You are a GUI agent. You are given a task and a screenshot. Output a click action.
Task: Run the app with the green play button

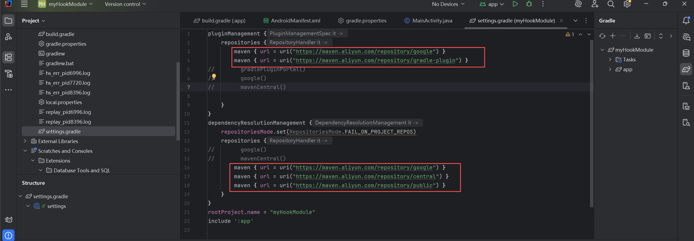click(x=515, y=4)
